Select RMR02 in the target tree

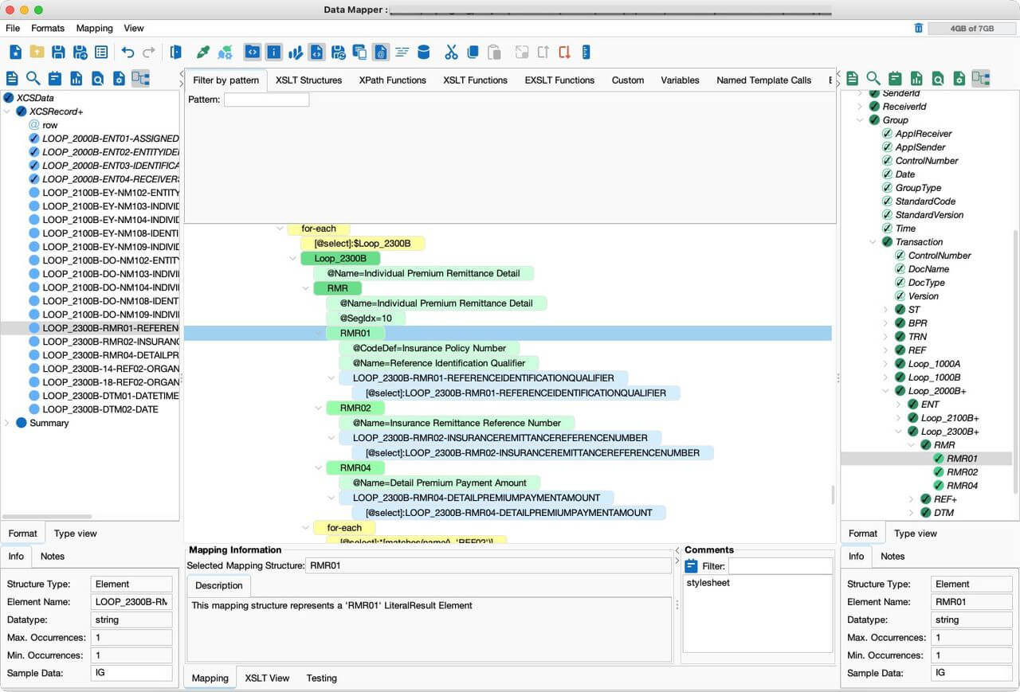pyautogui.click(x=963, y=472)
